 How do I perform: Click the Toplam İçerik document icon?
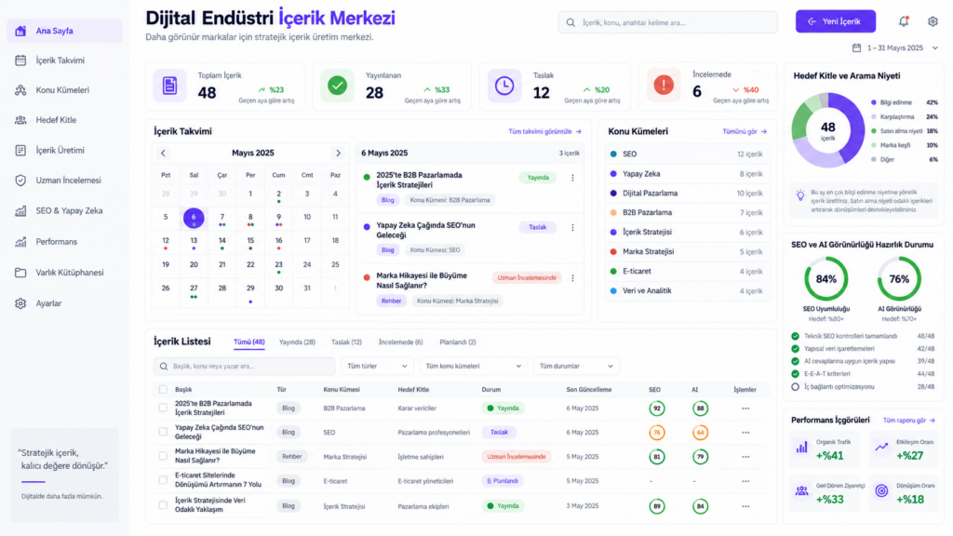[x=169, y=86]
